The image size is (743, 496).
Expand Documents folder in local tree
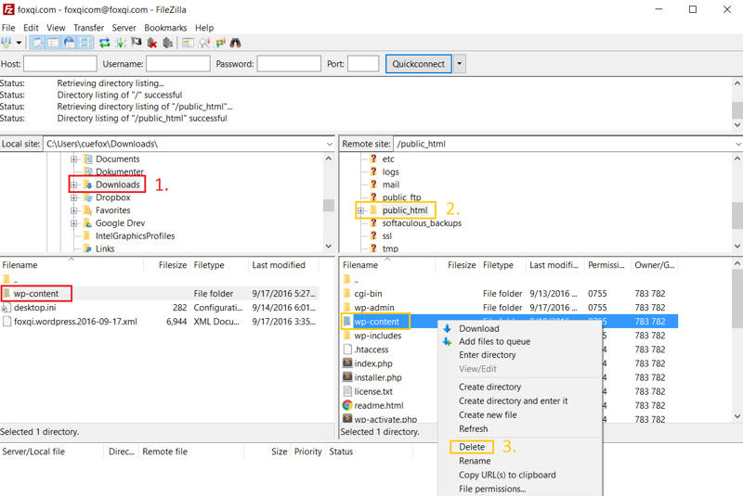[x=74, y=159]
